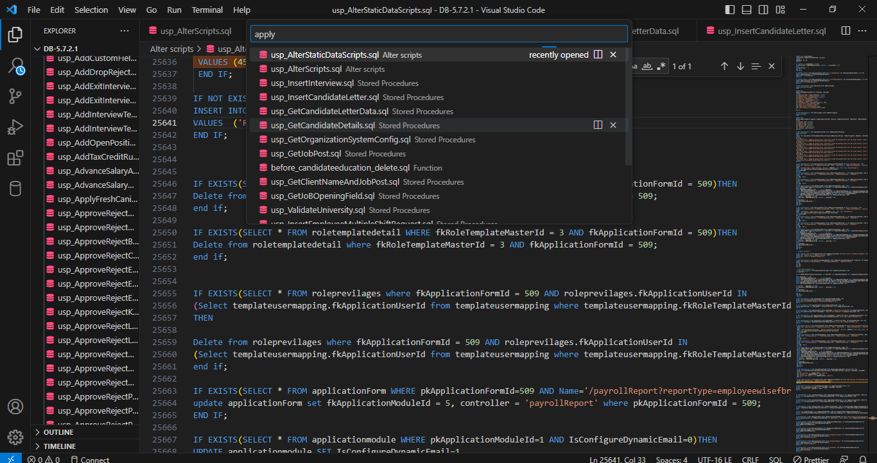Image resolution: width=877 pixels, height=463 pixels.
Task: Click the next match arrow in the find widget
Action: point(740,66)
